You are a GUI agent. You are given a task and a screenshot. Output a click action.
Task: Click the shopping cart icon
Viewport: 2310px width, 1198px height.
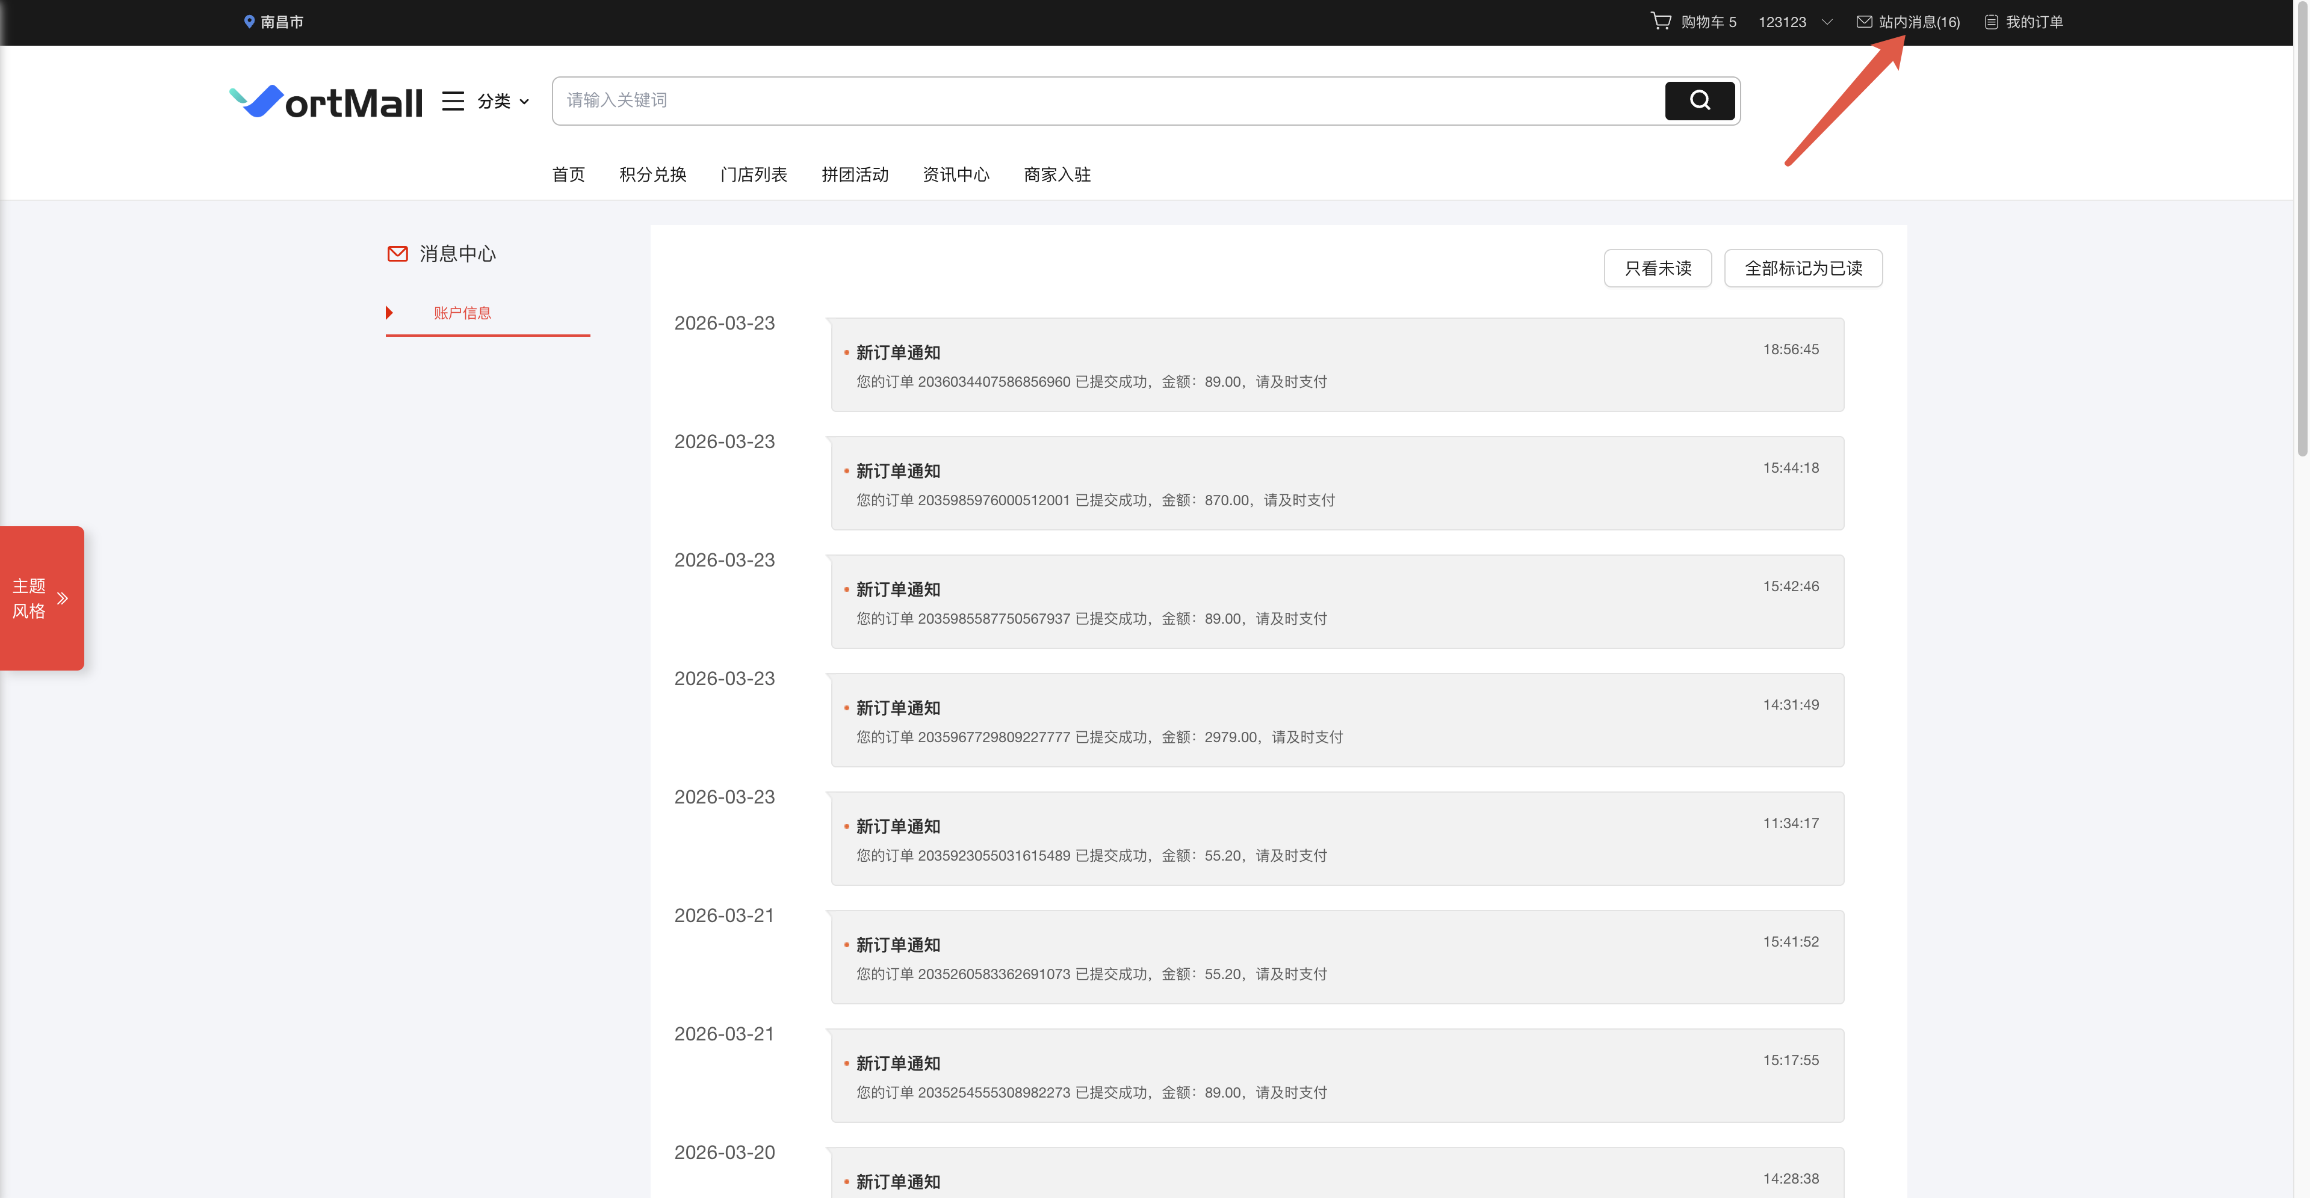[1661, 20]
